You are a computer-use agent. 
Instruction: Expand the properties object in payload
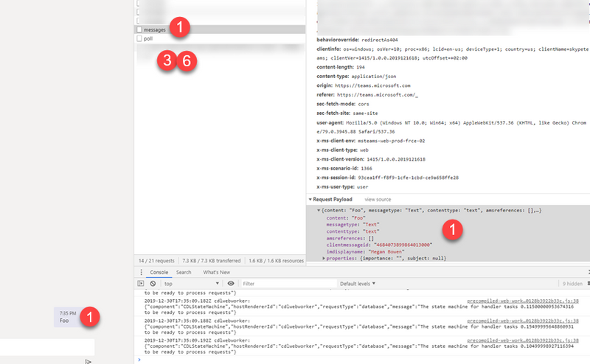[x=324, y=258]
